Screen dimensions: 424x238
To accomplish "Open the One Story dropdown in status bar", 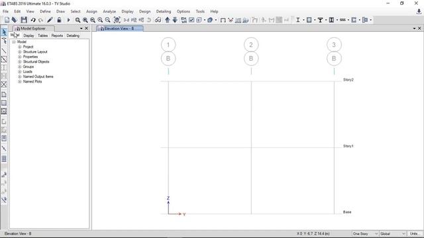I will [x=365, y=233].
